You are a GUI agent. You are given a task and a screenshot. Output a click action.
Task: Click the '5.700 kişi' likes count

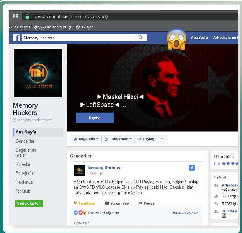coord(230,196)
